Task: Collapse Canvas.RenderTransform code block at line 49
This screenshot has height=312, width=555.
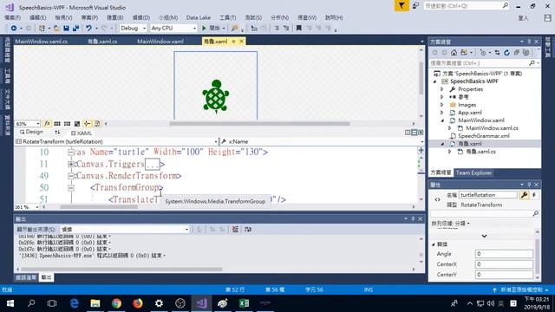Action: coord(71,176)
